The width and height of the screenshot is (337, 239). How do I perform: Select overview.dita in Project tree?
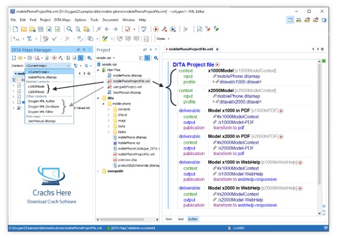pyautogui.click(x=127, y=160)
